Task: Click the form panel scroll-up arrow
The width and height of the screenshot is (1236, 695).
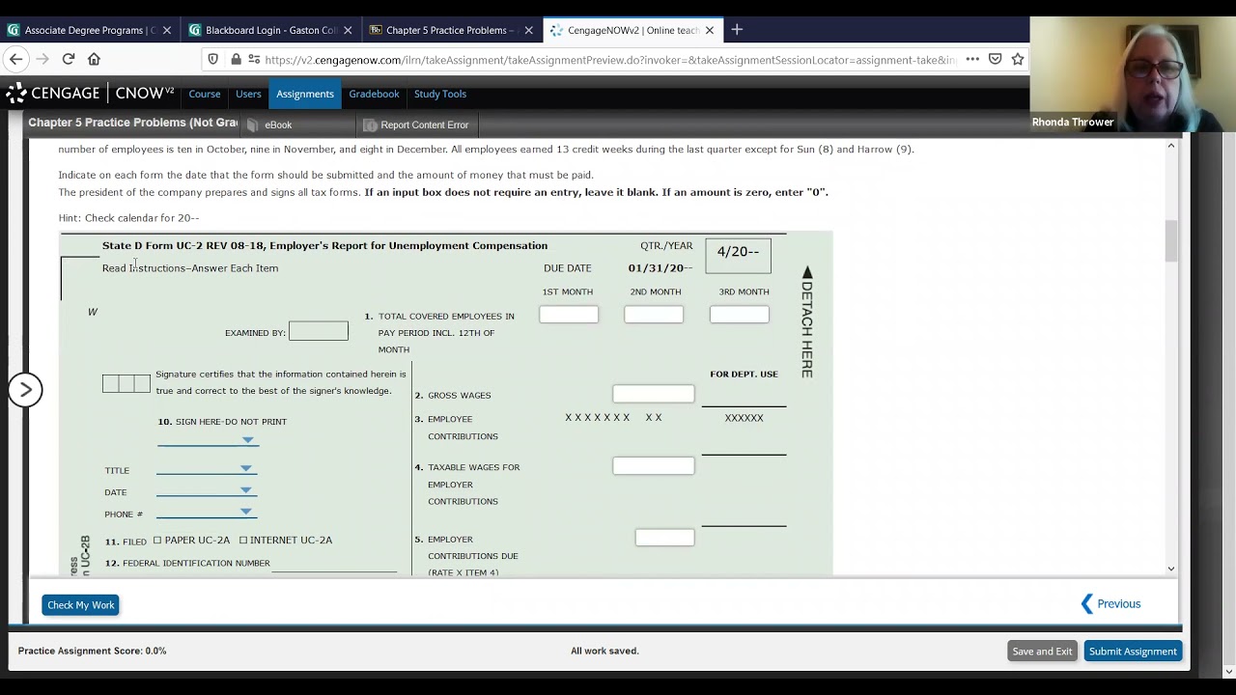Action: coord(1171,146)
